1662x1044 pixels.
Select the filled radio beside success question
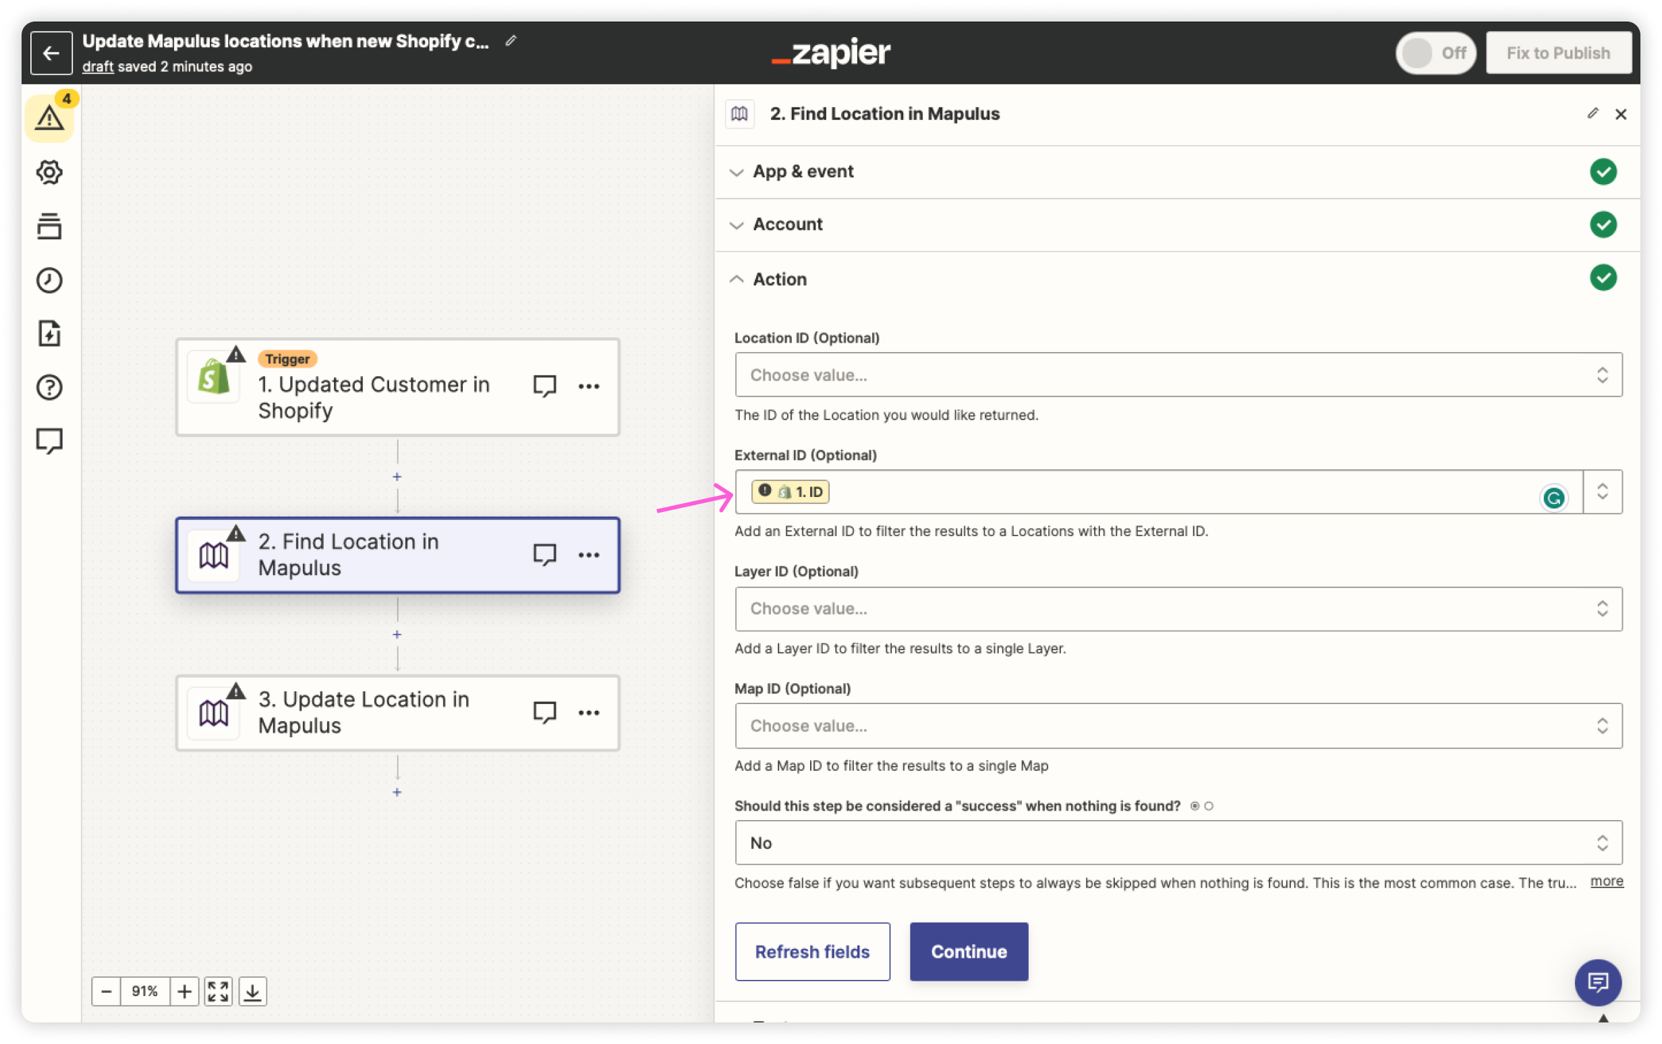(1195, 806)
